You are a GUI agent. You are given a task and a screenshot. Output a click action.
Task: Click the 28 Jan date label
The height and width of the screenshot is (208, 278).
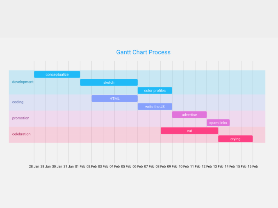point(34,167)
